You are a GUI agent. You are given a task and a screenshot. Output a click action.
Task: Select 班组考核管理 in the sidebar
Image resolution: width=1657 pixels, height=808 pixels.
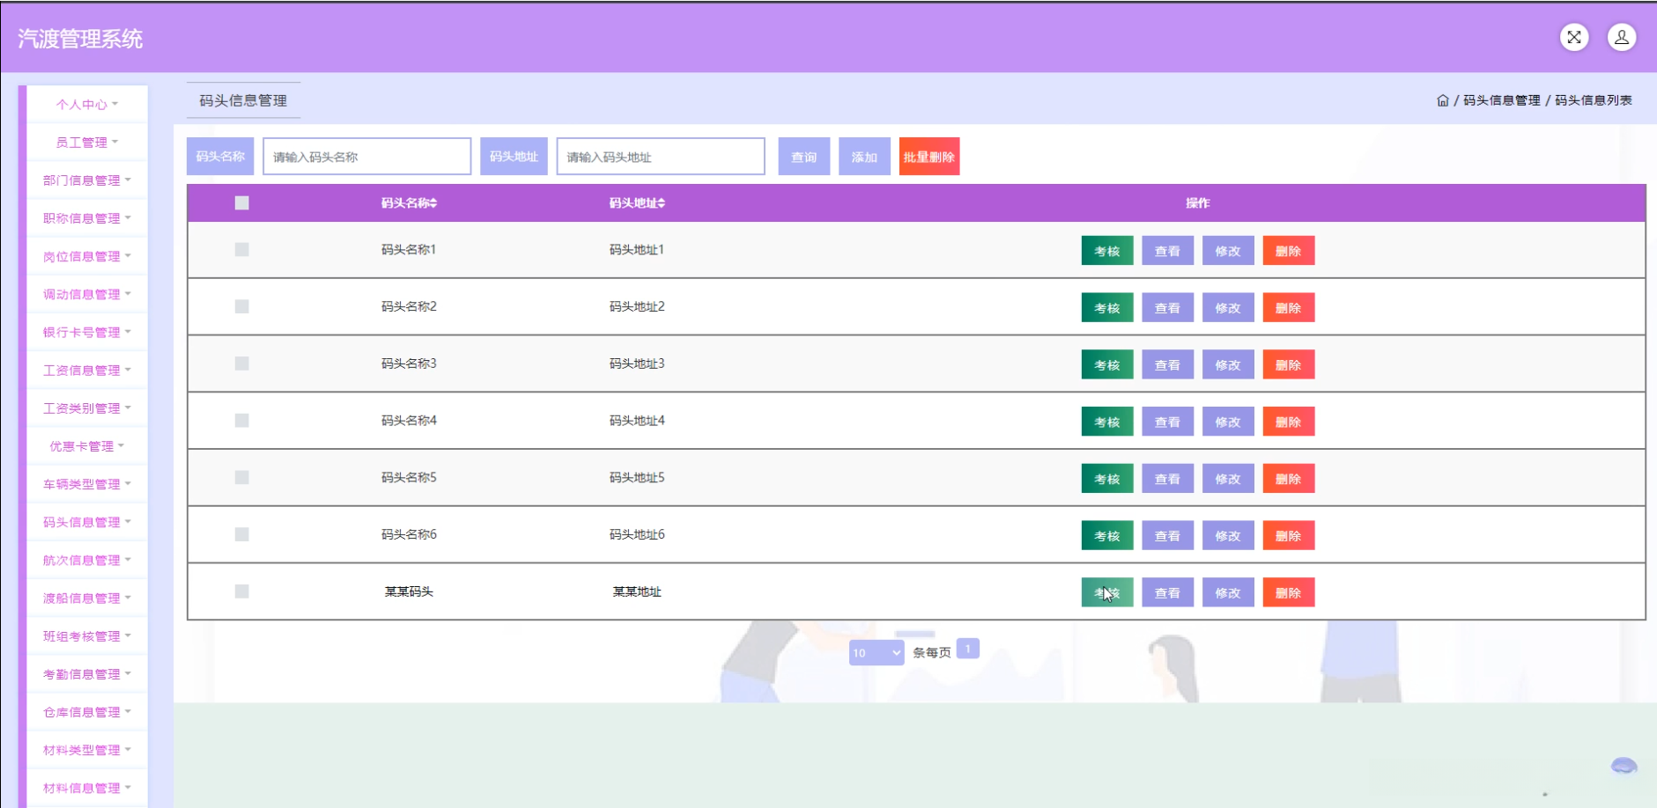[x=87, y=636]
